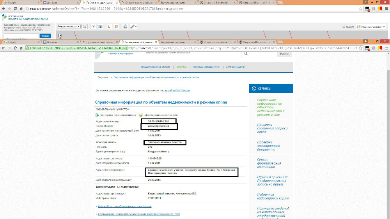The height and width of the screenshot is (219, 390).
Task: Click the map print icon
Action: pyautogui.click(x=125, y=26)
